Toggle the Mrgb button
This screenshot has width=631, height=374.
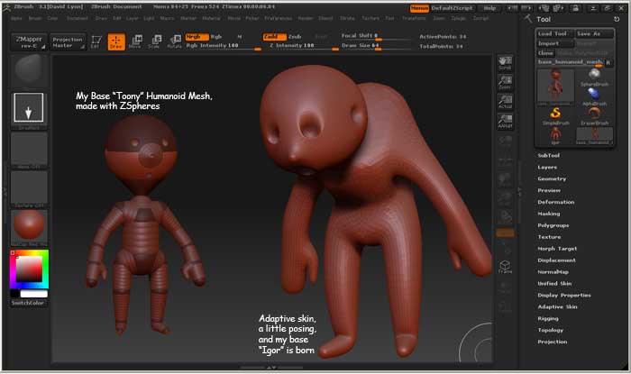pos(197,37)
